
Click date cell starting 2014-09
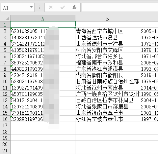click(149, 87)
